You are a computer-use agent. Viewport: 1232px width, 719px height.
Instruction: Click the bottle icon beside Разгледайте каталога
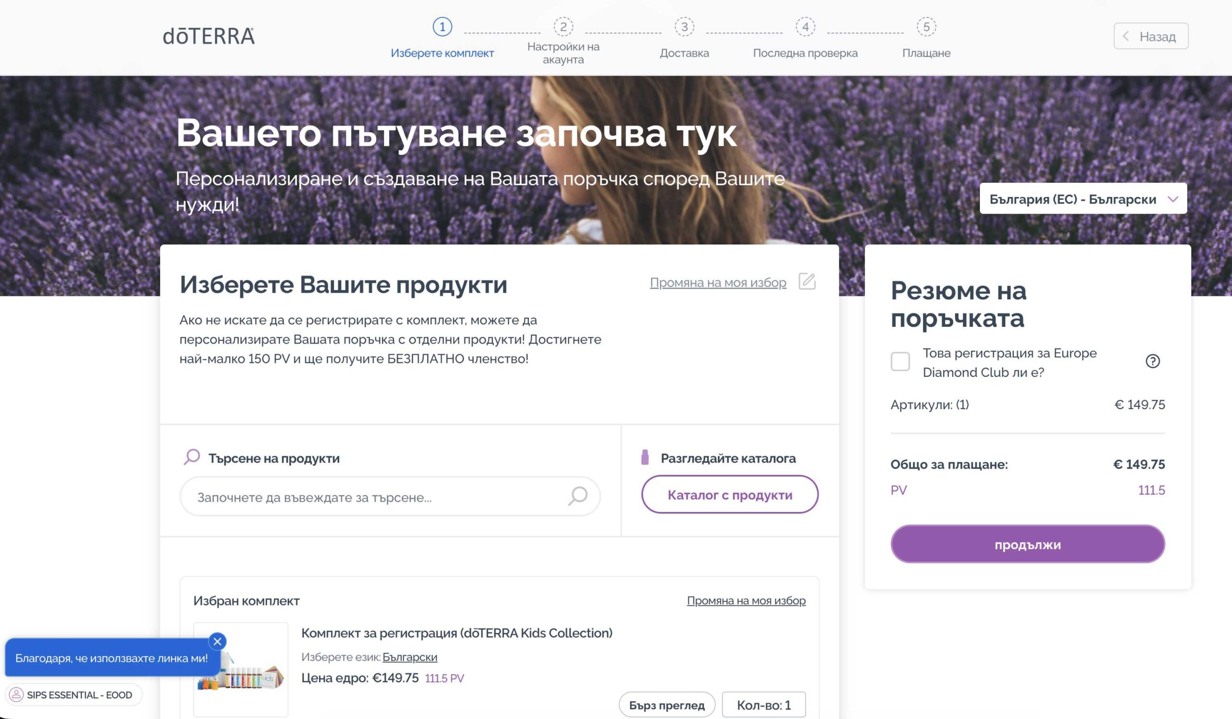(x=645, y=457)
